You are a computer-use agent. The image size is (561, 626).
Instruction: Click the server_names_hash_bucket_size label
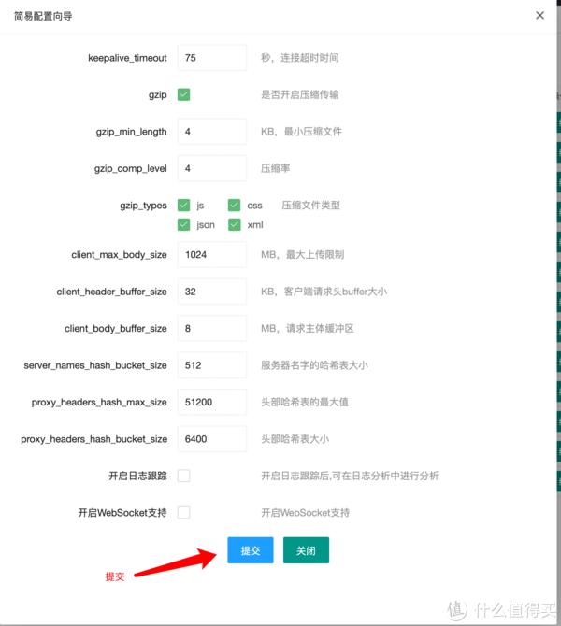[95, 365]
